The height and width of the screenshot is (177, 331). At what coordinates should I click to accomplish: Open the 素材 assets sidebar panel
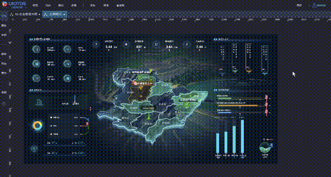(x=4, y=73)
